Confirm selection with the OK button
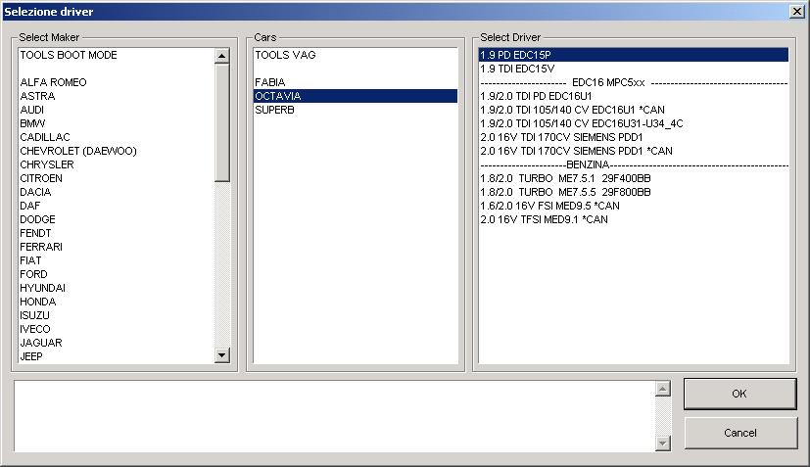This screenshot has width=810, height=467. coord(739,394)
